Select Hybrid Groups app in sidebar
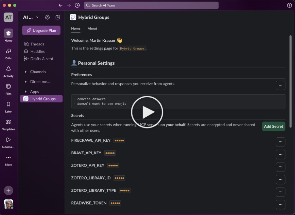The width and height of the screenshot is (295, 215). [x=41, y=99]
